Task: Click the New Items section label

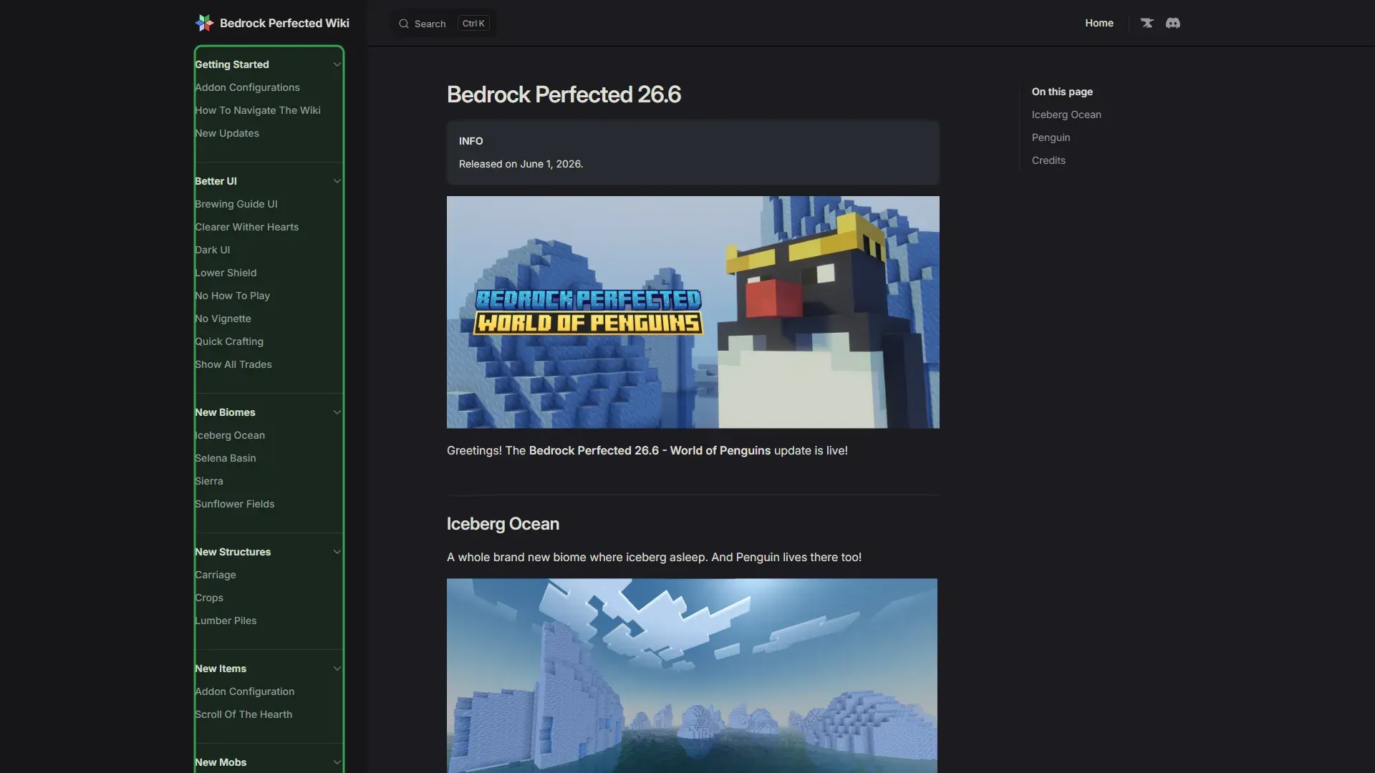Action: click(x=221, y=669)
